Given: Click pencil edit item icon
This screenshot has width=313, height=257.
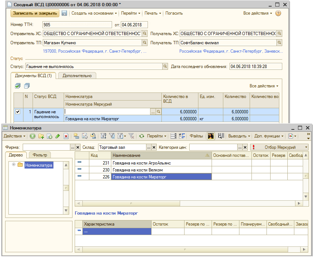Looking at the screenshot, I should tap(58, 136).
